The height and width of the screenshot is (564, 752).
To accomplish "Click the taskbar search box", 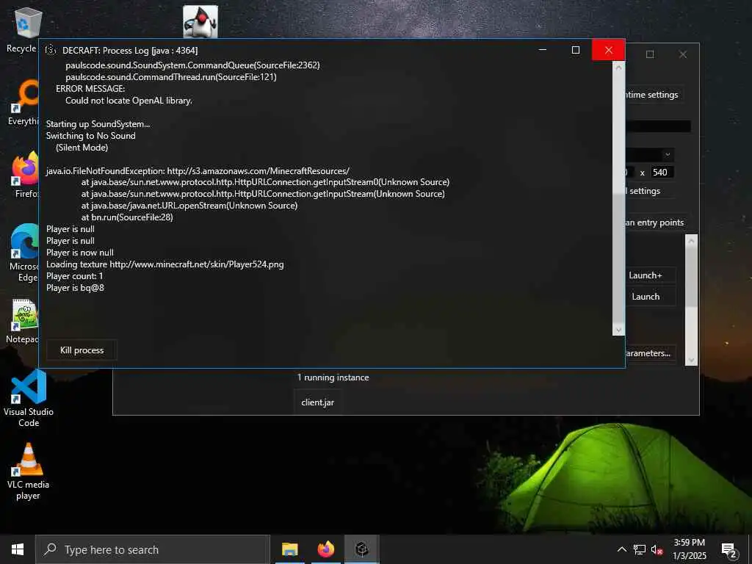I will [x=153, y=549].
